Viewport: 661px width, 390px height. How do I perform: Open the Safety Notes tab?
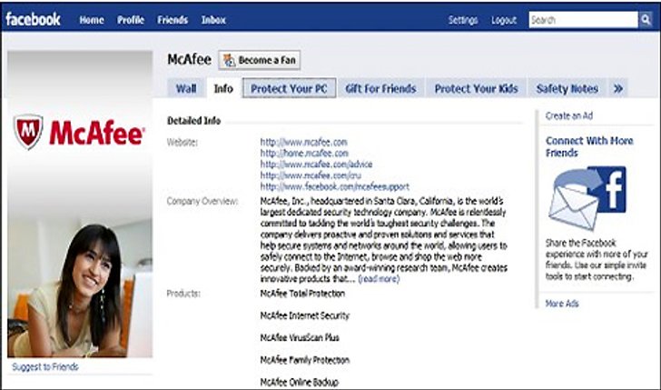point(567,89)
